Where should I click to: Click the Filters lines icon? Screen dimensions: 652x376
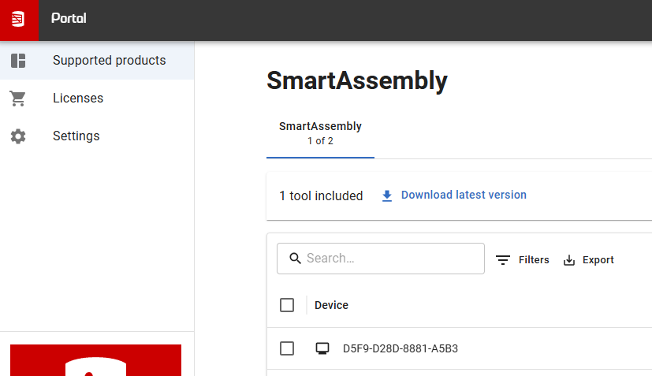(x=503, y=260)
